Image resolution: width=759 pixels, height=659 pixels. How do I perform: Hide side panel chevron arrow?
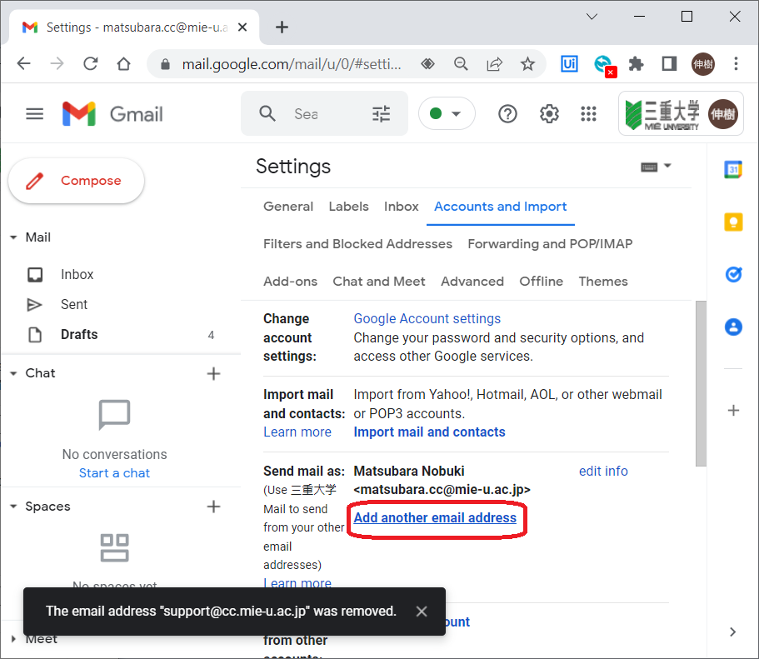pyautogui.click(x=732, y=632)
